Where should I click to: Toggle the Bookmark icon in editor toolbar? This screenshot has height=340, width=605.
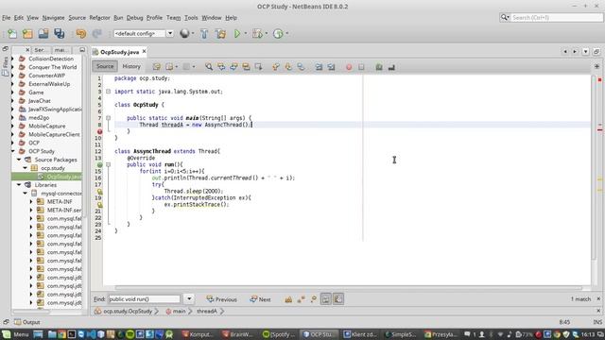click(301, 67)
